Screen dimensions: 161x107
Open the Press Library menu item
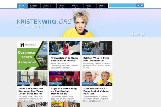90,6
